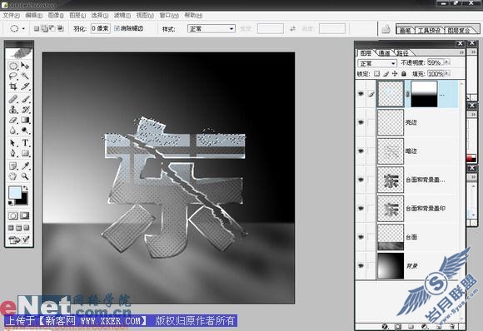Hide the 台面和背景叠印 layer
This screenshot has height=331, width=483.
(x=361, y=208)
